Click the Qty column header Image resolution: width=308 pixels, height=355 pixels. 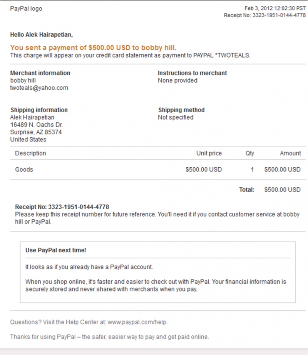tap(250, 153)
